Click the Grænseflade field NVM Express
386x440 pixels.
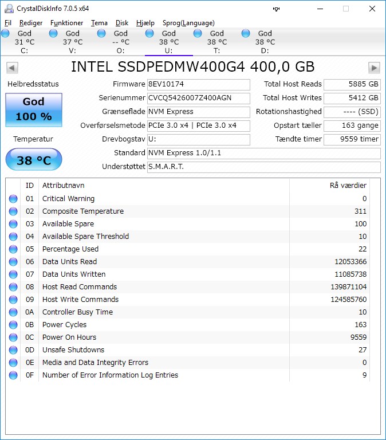[199, 112]
